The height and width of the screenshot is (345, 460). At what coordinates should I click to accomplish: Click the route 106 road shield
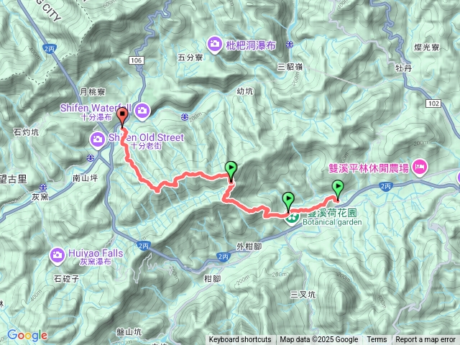tap(136, 60)
